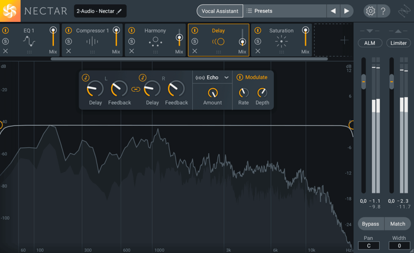414x253 pixels.
Task: Select the Delay module icon
Action: (218, 41)
